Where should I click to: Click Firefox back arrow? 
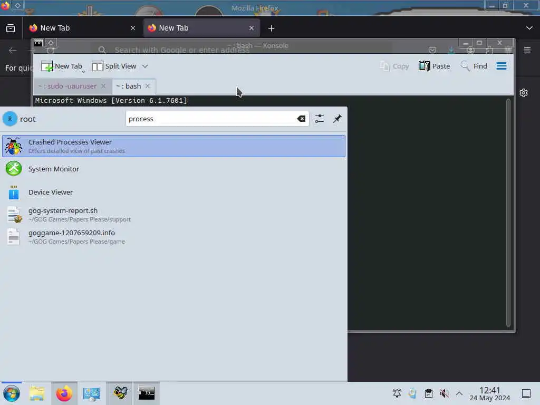(x=13, y=50)
